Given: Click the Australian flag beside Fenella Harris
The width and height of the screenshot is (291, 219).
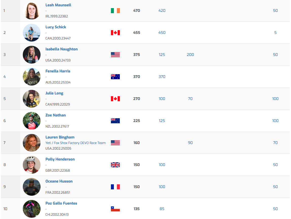Looking at the screenshot, I should [x=115, y=77].
